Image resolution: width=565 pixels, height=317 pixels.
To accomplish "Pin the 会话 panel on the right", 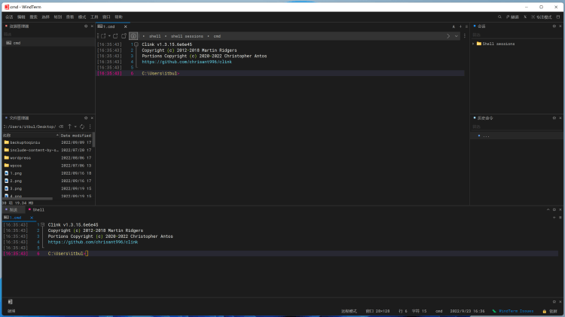I will point(554,26).
